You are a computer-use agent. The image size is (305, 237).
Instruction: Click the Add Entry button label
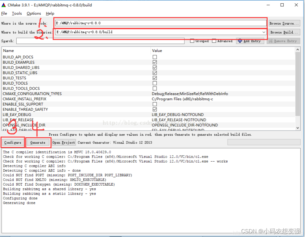[x=252, y=41]
